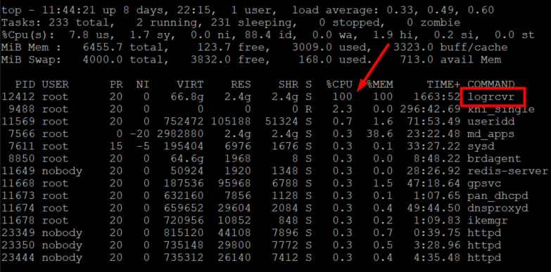The height and width of the screenshot is (272, 551).
Task: Select the useridd process name
Action: pos(491,122)
